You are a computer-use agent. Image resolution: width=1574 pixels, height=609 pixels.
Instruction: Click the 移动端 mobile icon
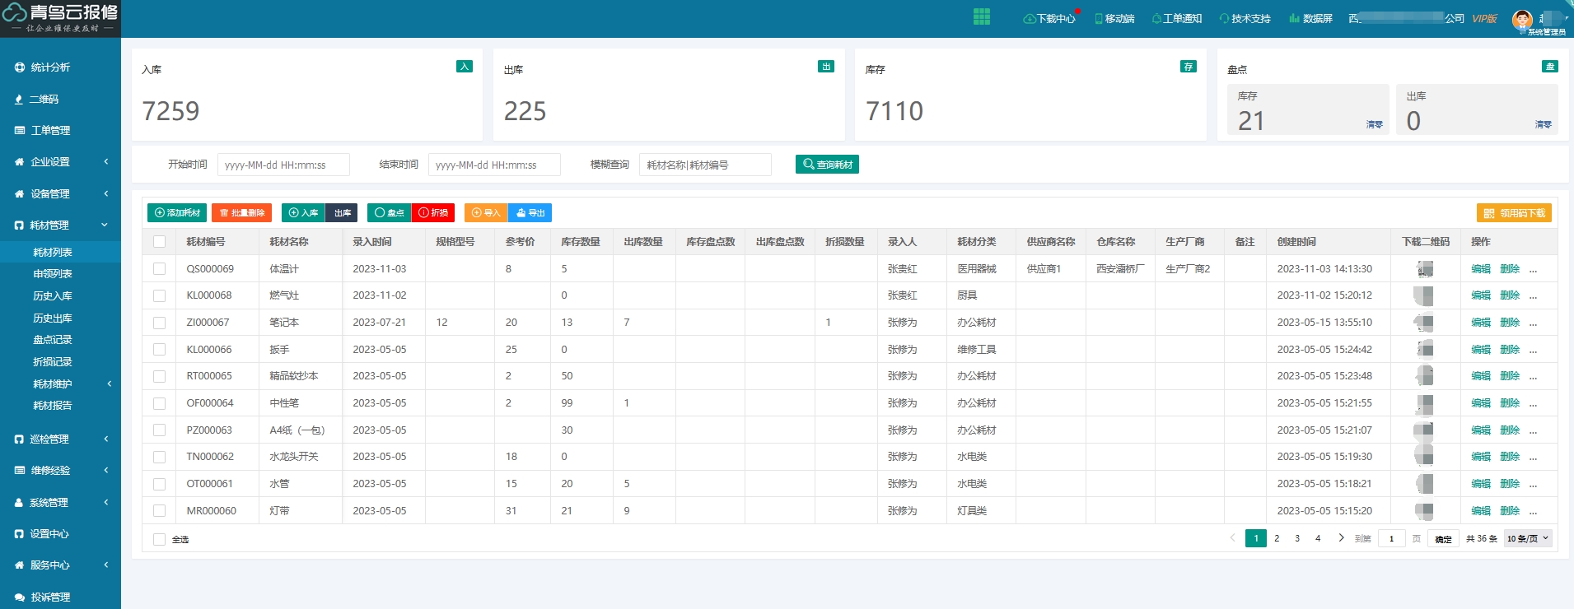[1099, 19]
